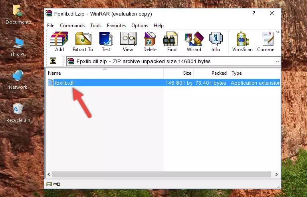Click the WinRAR title bar books icon
The height and width of the screenshot is (197, 307).
click(49, 13)
